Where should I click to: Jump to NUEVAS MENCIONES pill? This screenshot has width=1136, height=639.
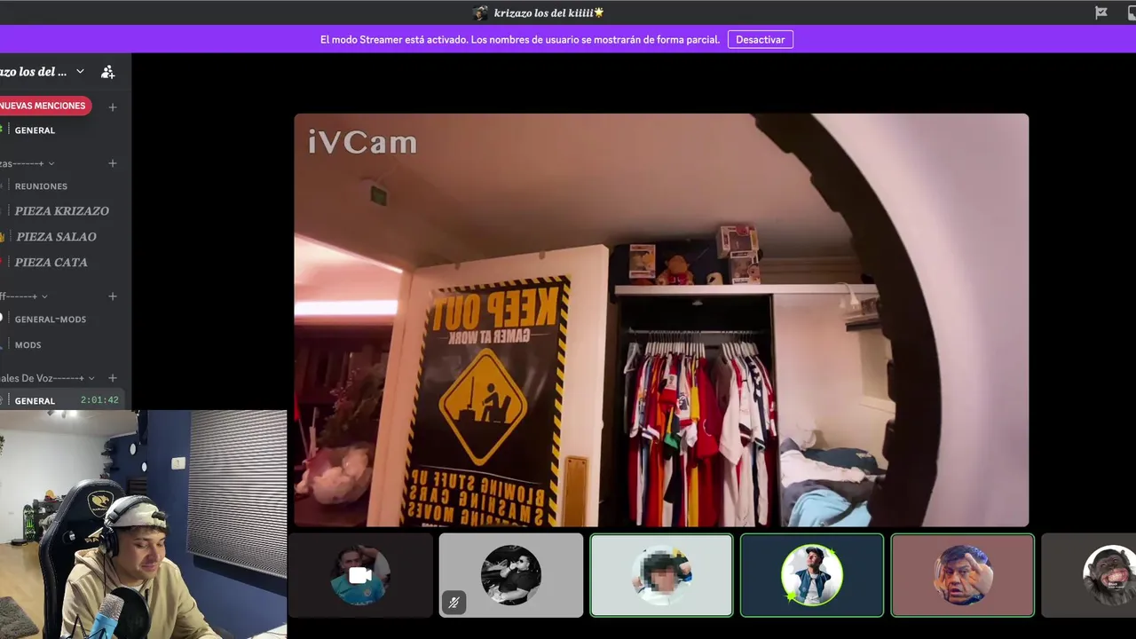pyautogui.click(x=44, y=106)
